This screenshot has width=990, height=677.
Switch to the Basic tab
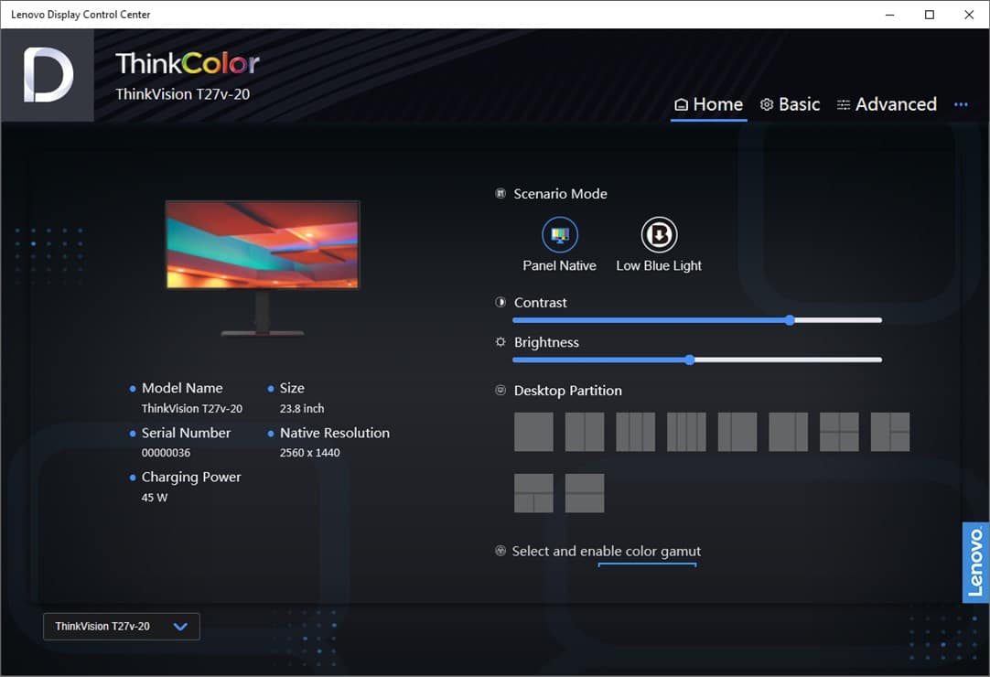[790, 104]
